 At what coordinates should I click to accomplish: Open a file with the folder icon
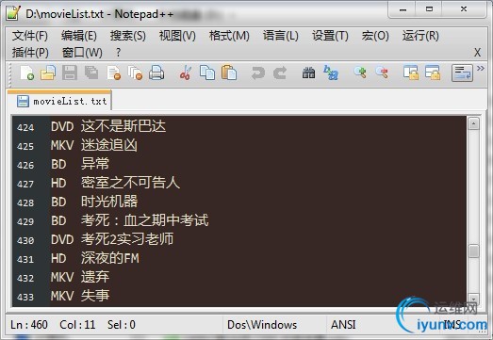tap(48, 73)
